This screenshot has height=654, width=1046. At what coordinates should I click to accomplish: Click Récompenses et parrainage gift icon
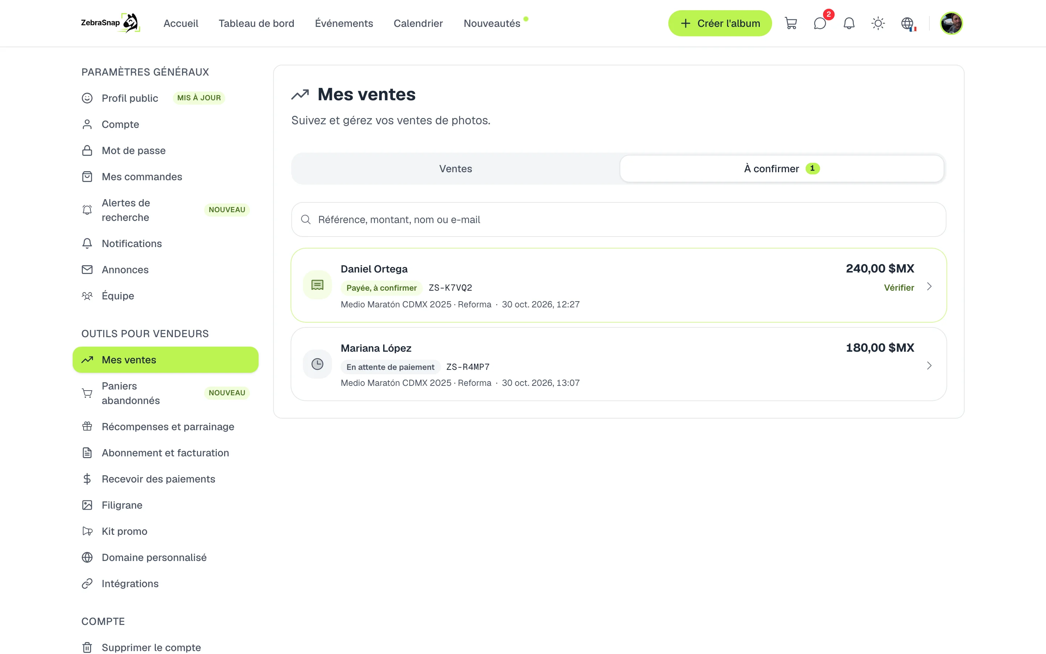coord(87,427)
